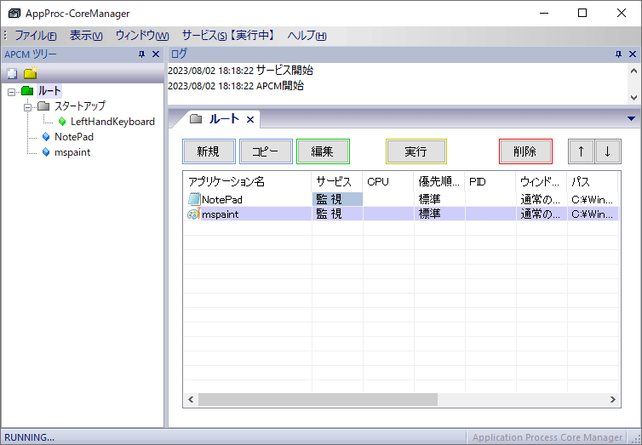Select mspaint in the tree
The width and height of the screenshot is (642, 445).
point(72,152)
